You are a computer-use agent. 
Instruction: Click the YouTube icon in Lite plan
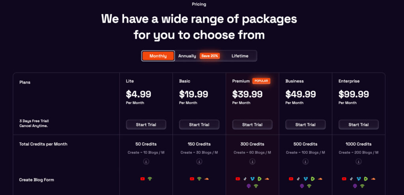[142, 179]
